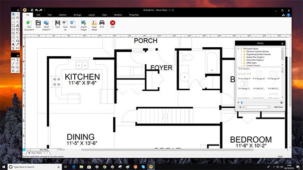Click the large-thumbnail icon beside library slider
This screenshot has width=303, height=170.
281,102
